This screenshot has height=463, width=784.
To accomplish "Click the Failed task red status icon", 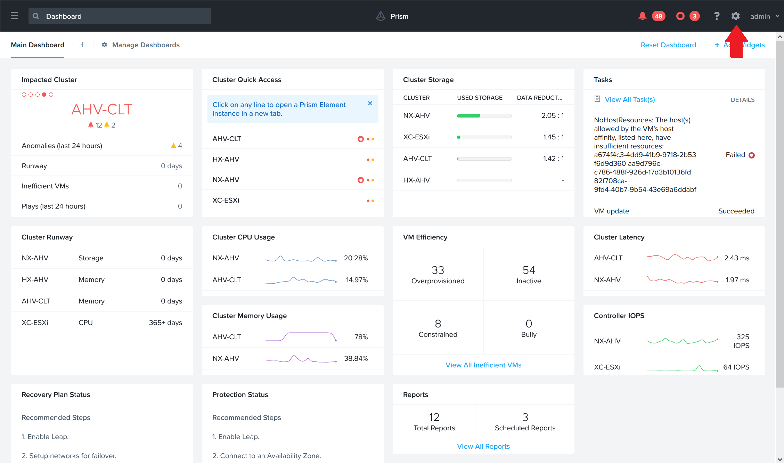I will tap(752, 155).
